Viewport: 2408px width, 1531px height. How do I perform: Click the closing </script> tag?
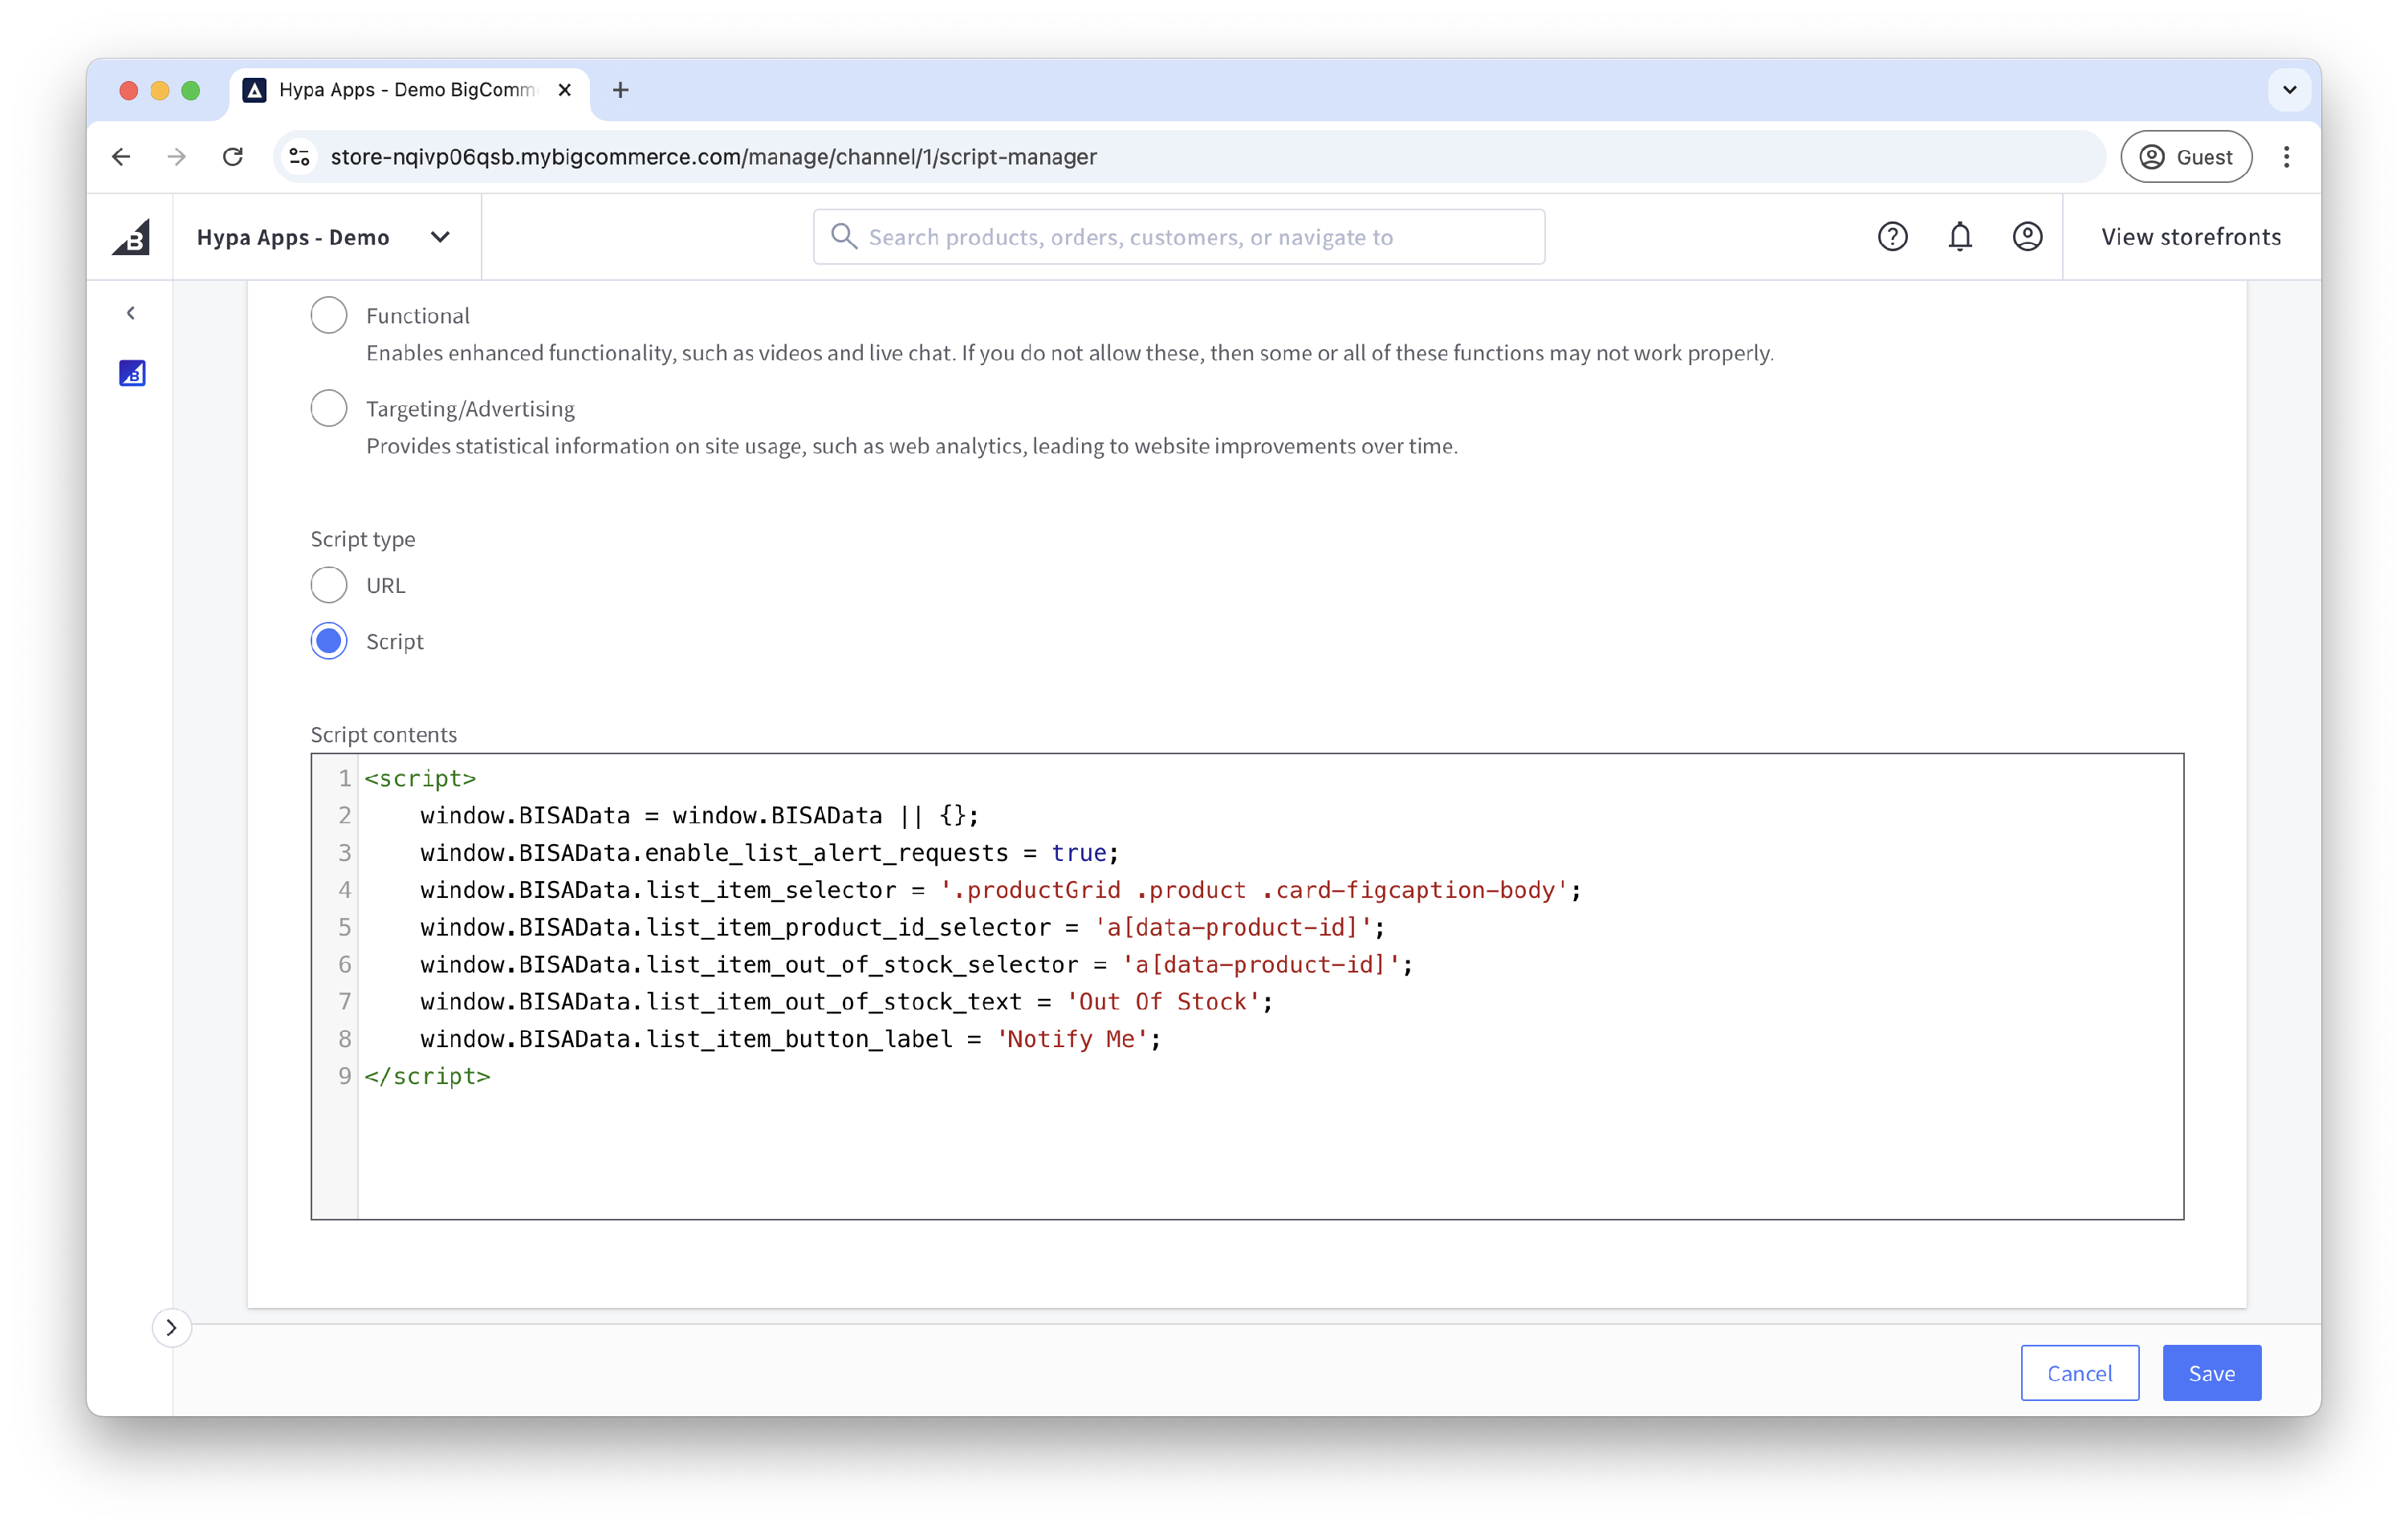point(427,1076)
